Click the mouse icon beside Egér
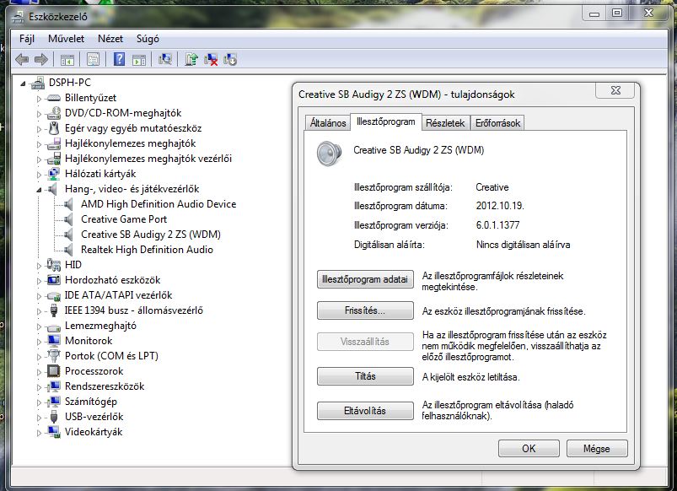The image size is (677, 491). 54,128
